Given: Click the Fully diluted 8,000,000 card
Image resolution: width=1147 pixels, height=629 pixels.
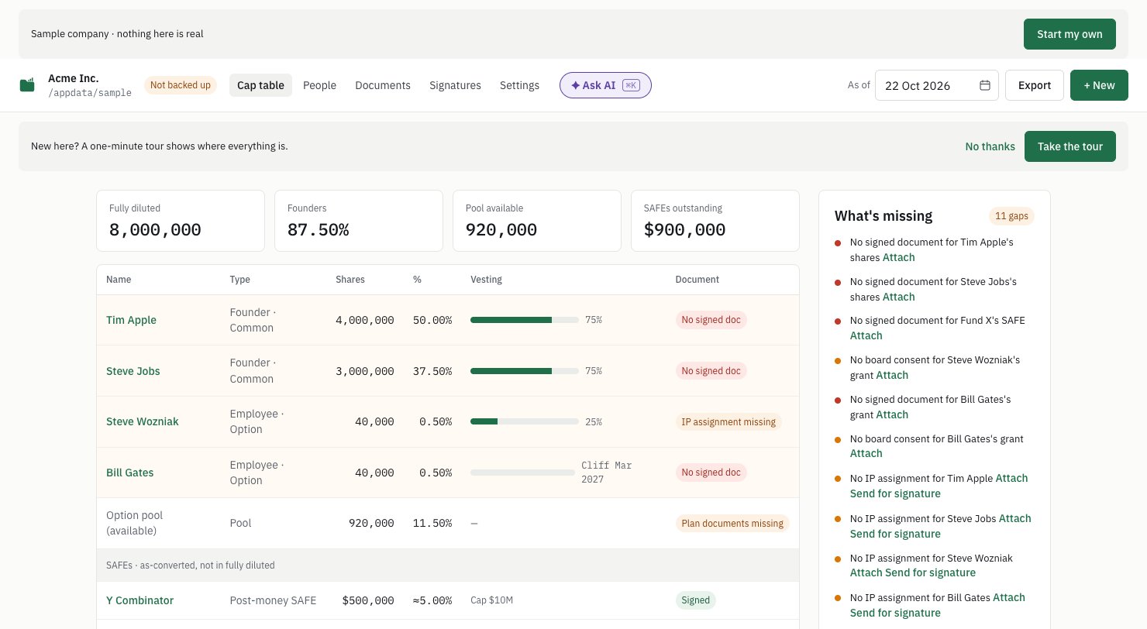Looking at the screenshot, I should click(x=181, y=221).
